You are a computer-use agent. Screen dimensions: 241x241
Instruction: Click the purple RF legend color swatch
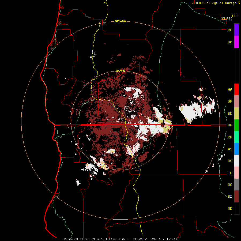click(x=236, y=30)
